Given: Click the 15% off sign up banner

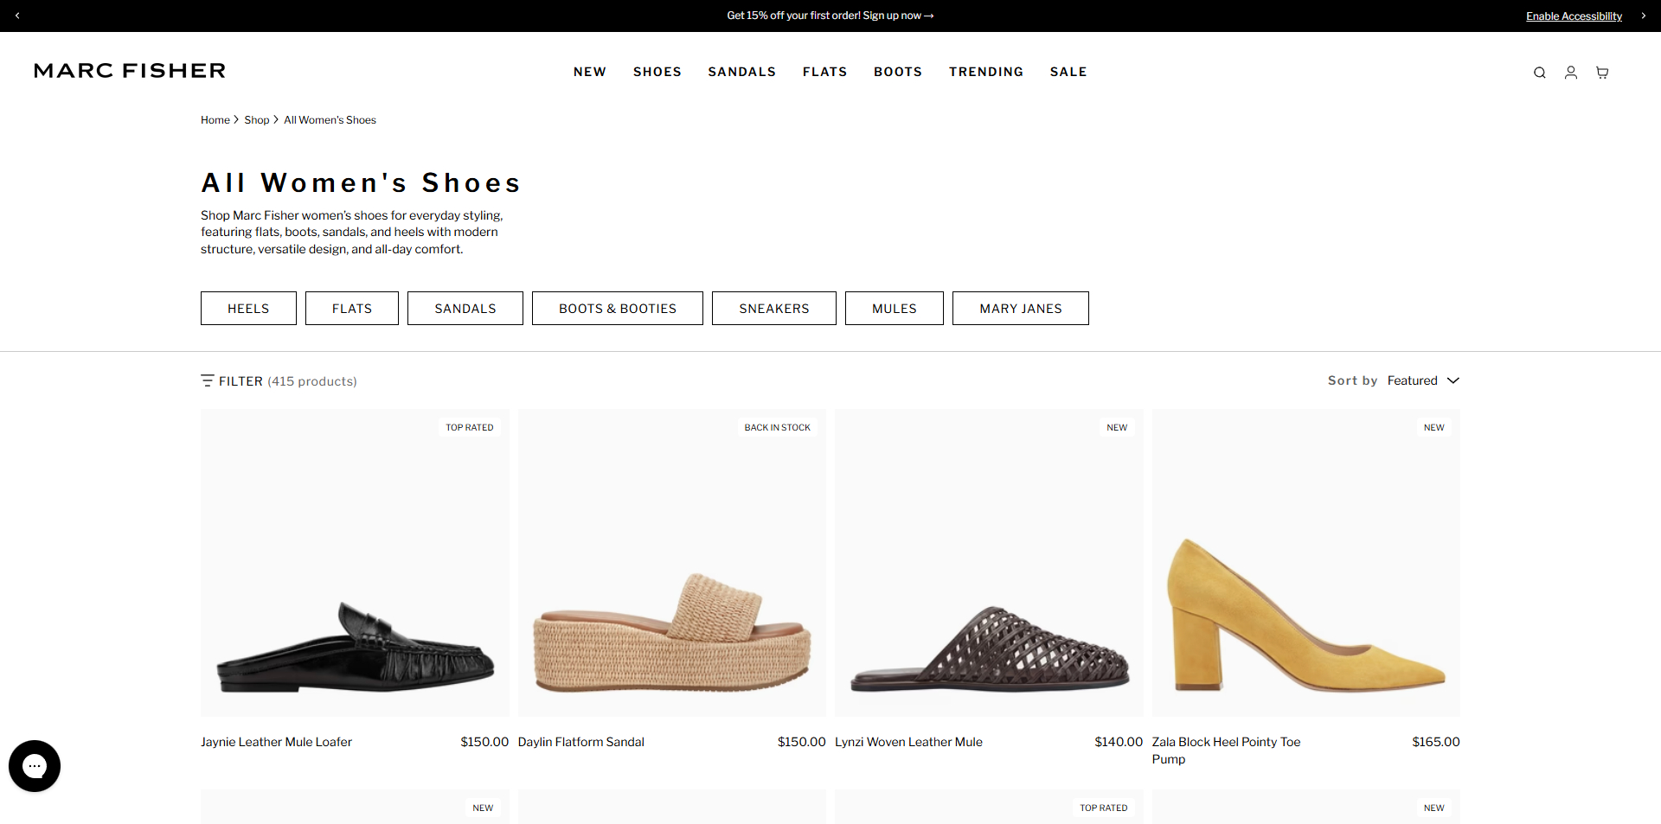Looking at the screenshot, I should tap(830, 16).
